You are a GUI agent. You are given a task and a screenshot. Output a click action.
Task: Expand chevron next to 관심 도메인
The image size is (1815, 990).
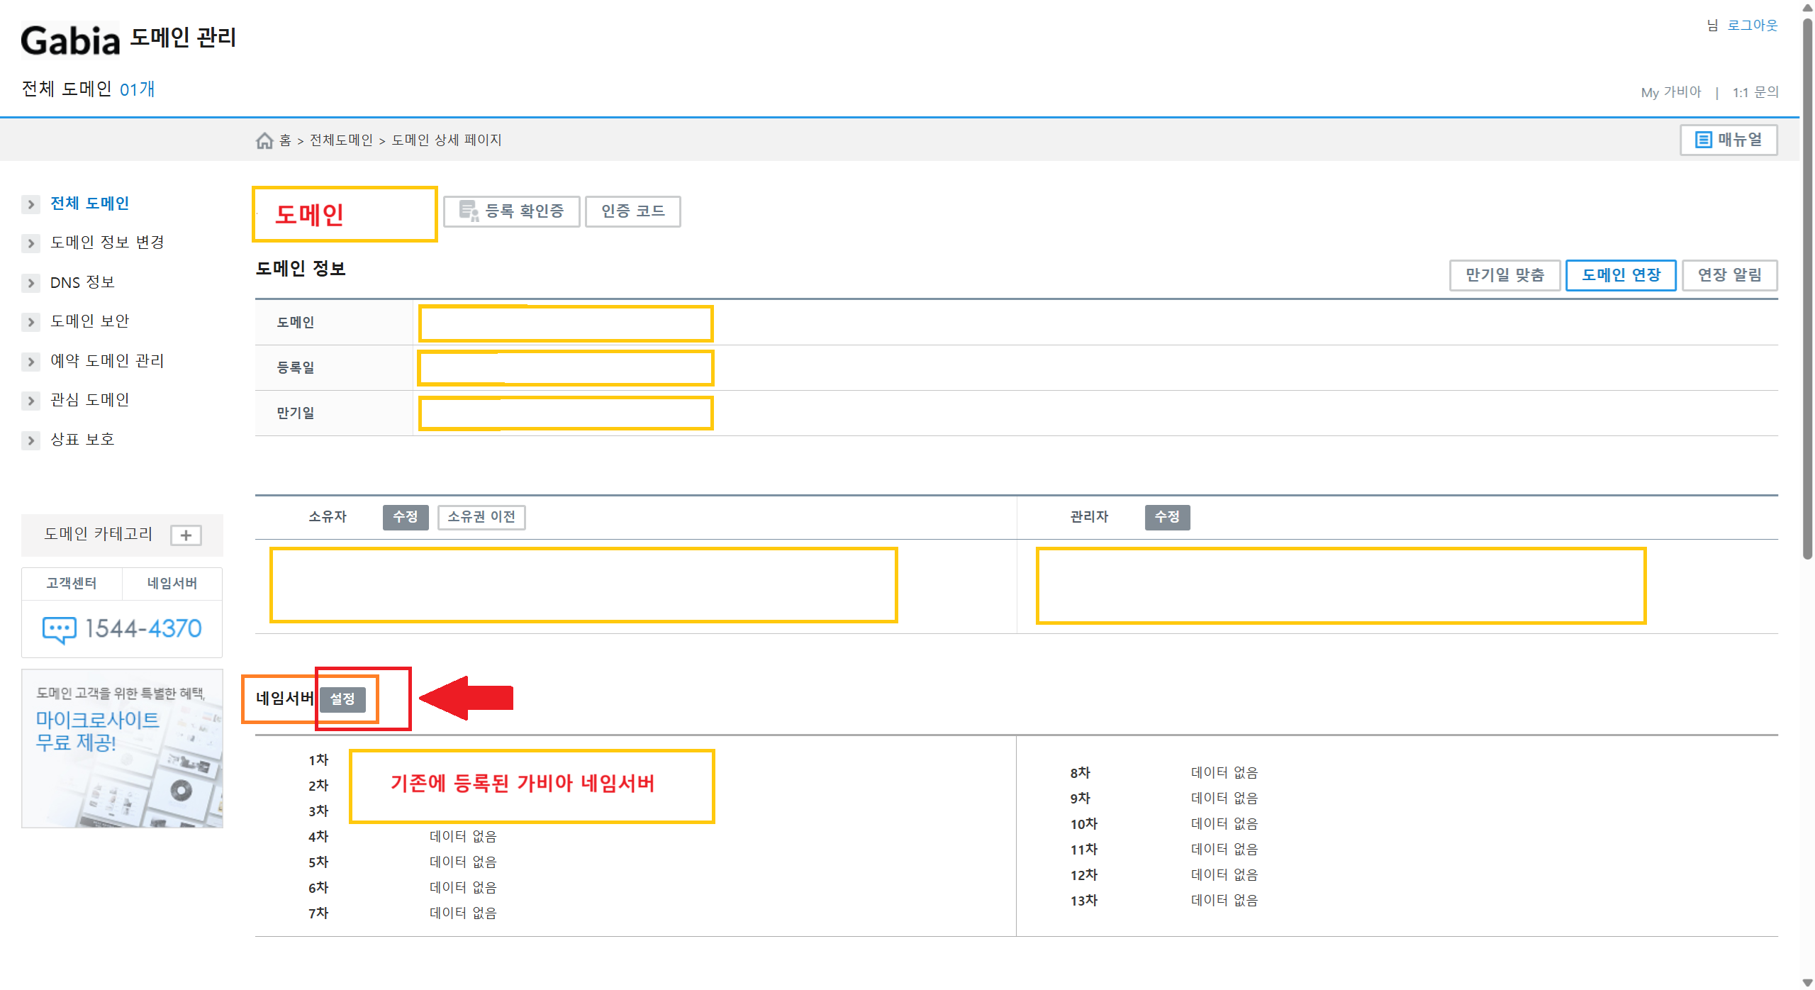click(30, 401)
